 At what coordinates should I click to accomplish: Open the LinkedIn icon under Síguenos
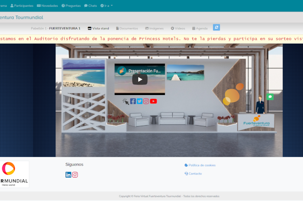tap(68, 174)
